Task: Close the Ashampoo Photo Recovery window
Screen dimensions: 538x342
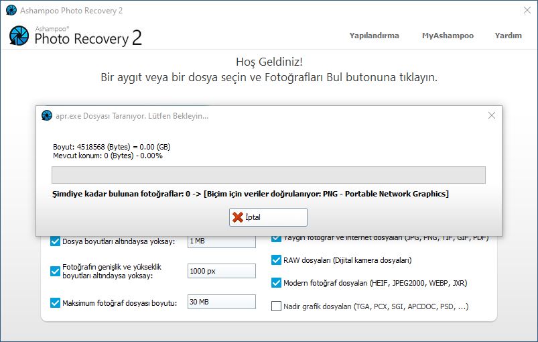Action: coord(527,10)
